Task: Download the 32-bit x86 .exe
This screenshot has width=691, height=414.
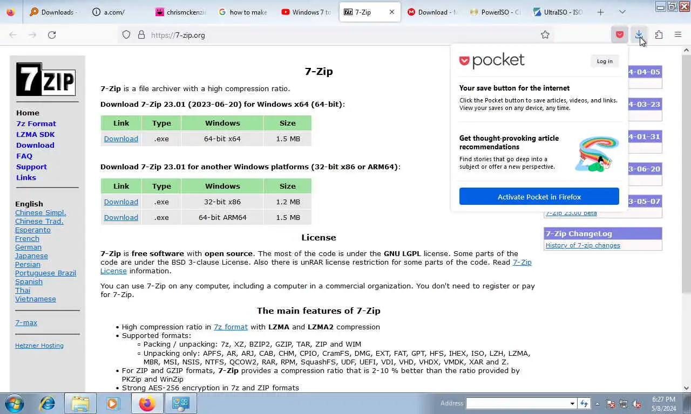Action: (x=121, y=202)
